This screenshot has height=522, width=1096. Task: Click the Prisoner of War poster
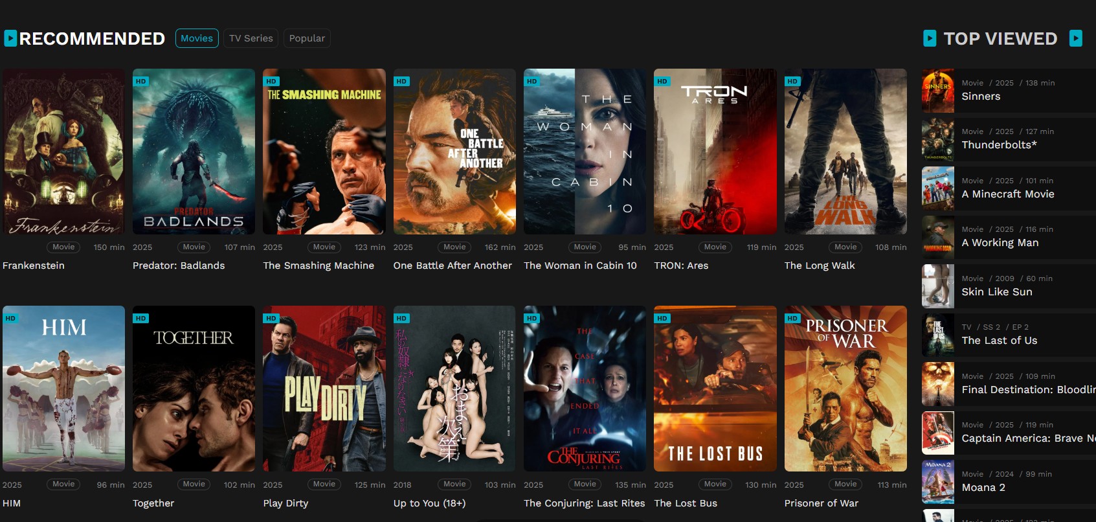[x=845, y=389]
